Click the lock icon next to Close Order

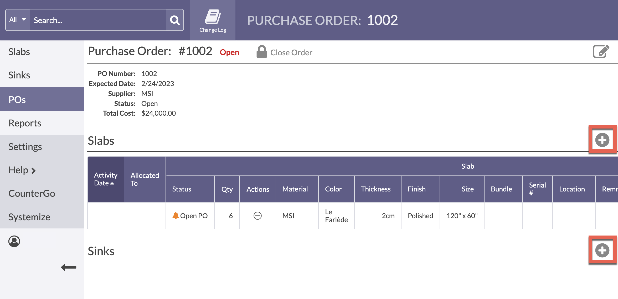[x=261, y=52]
